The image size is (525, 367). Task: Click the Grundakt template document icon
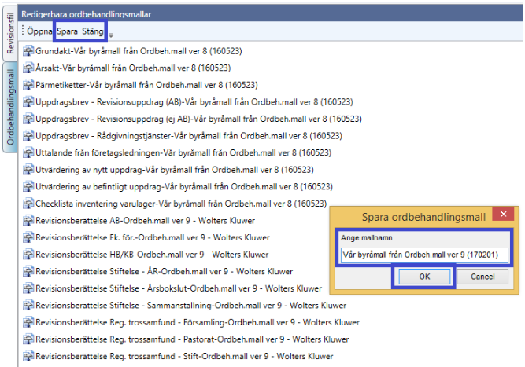coord(28,51)
